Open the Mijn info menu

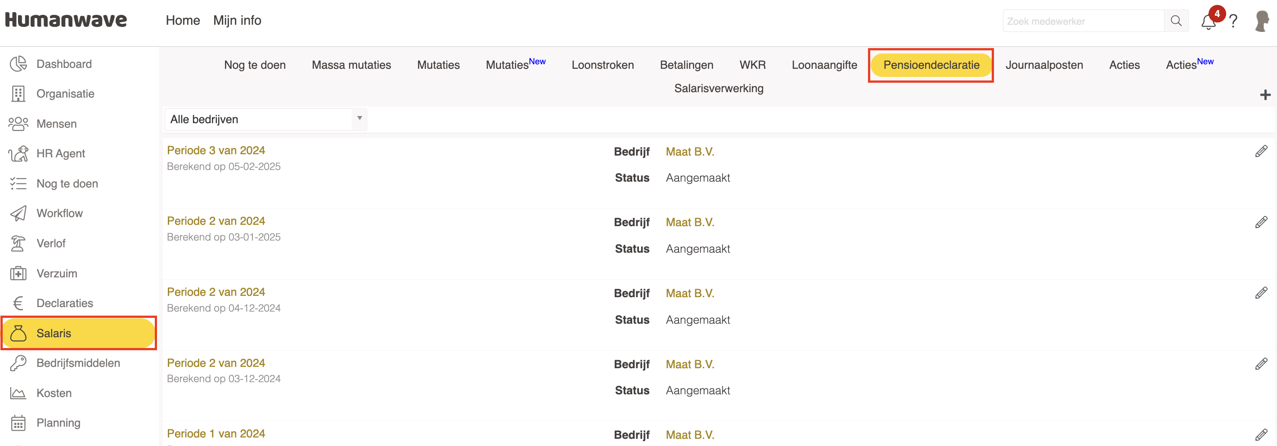click(237, 20)
